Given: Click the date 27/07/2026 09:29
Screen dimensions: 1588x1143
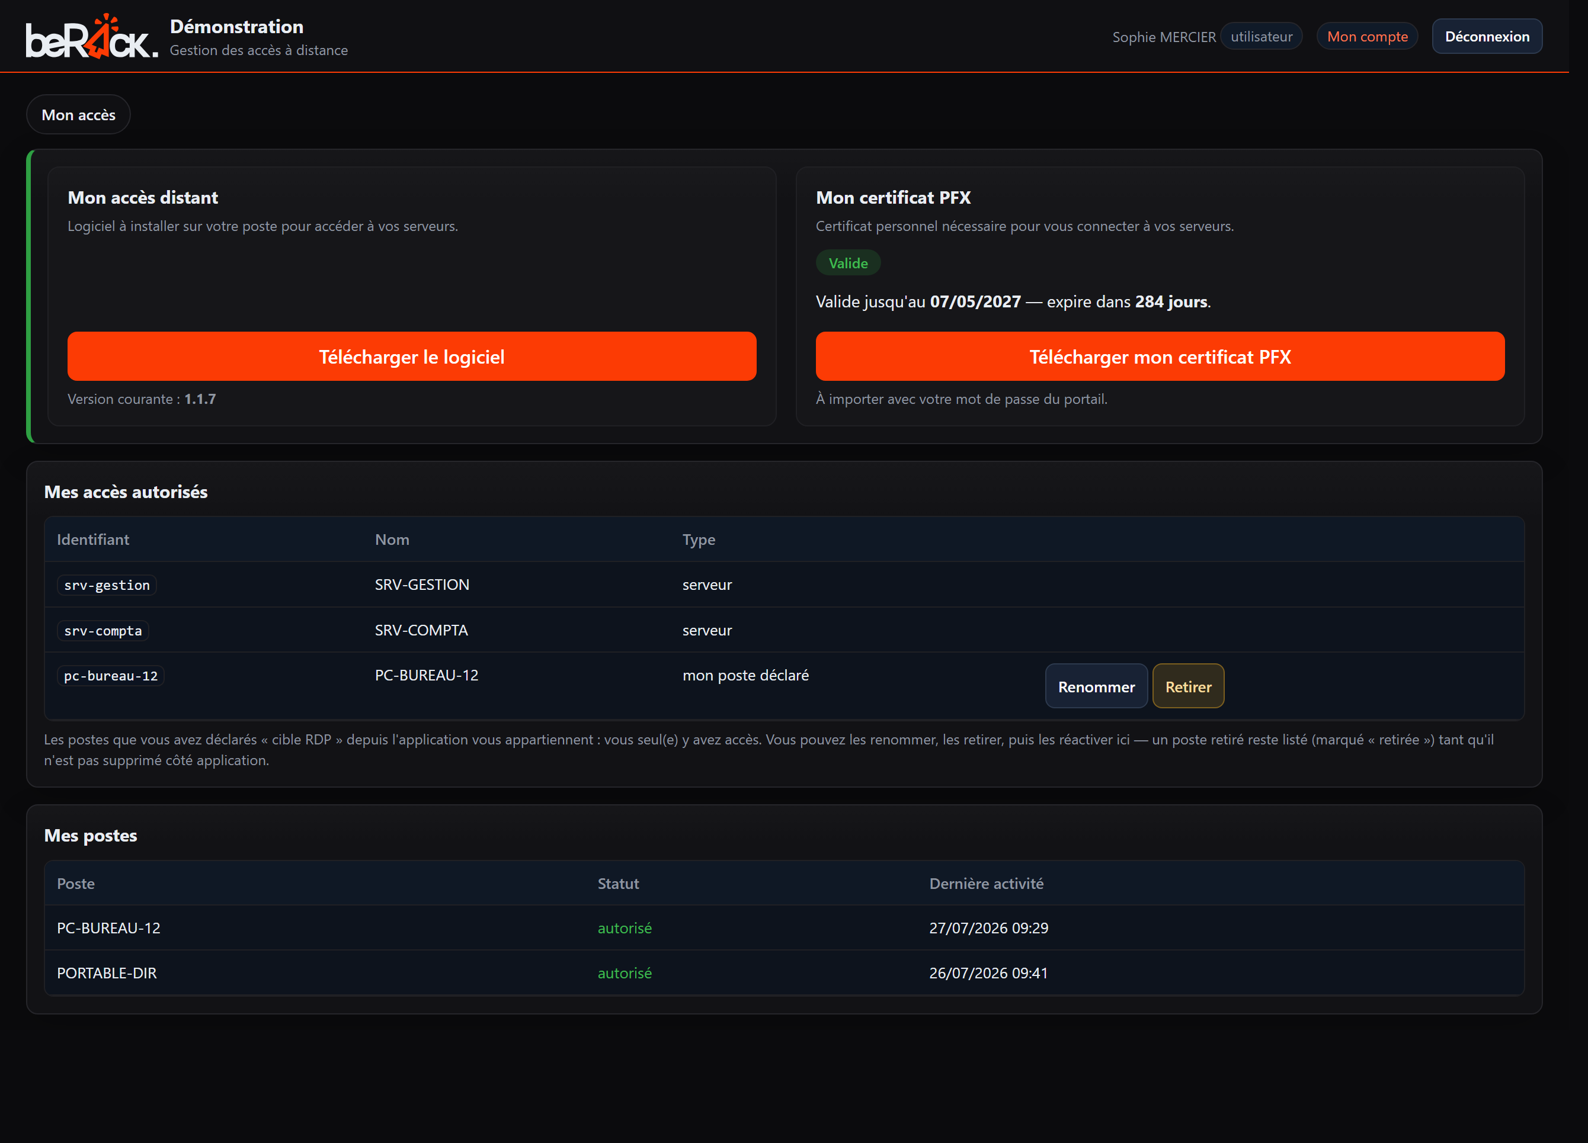Looking at the screenshot, I should [989, 927].
